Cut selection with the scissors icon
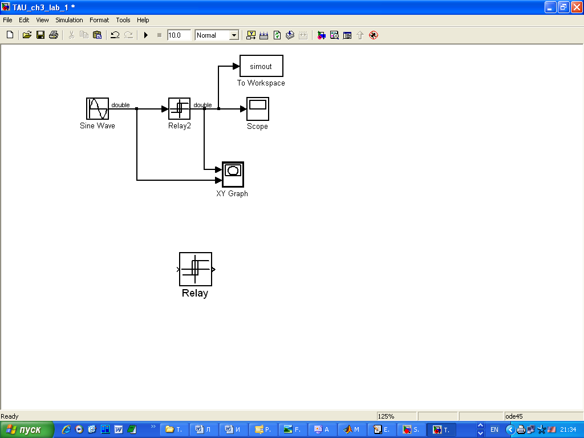The image size is (584, 438). coord(71,35)
